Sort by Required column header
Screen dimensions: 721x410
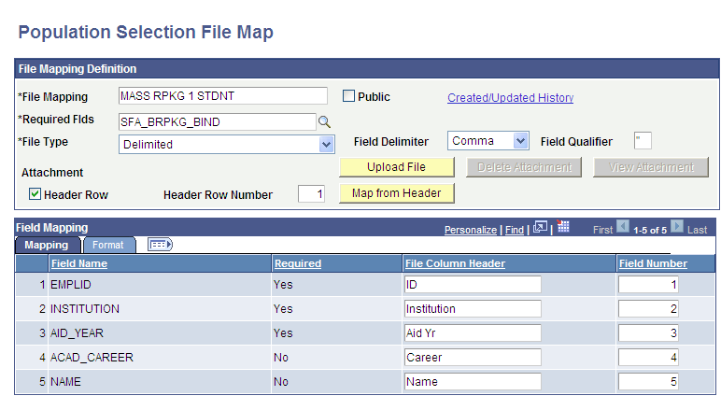pos(298,263)
